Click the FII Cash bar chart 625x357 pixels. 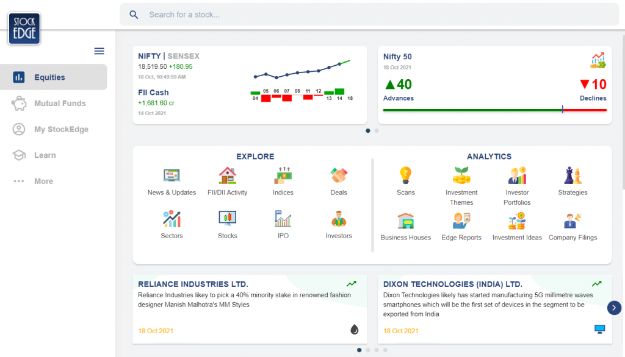coord(302,96)
